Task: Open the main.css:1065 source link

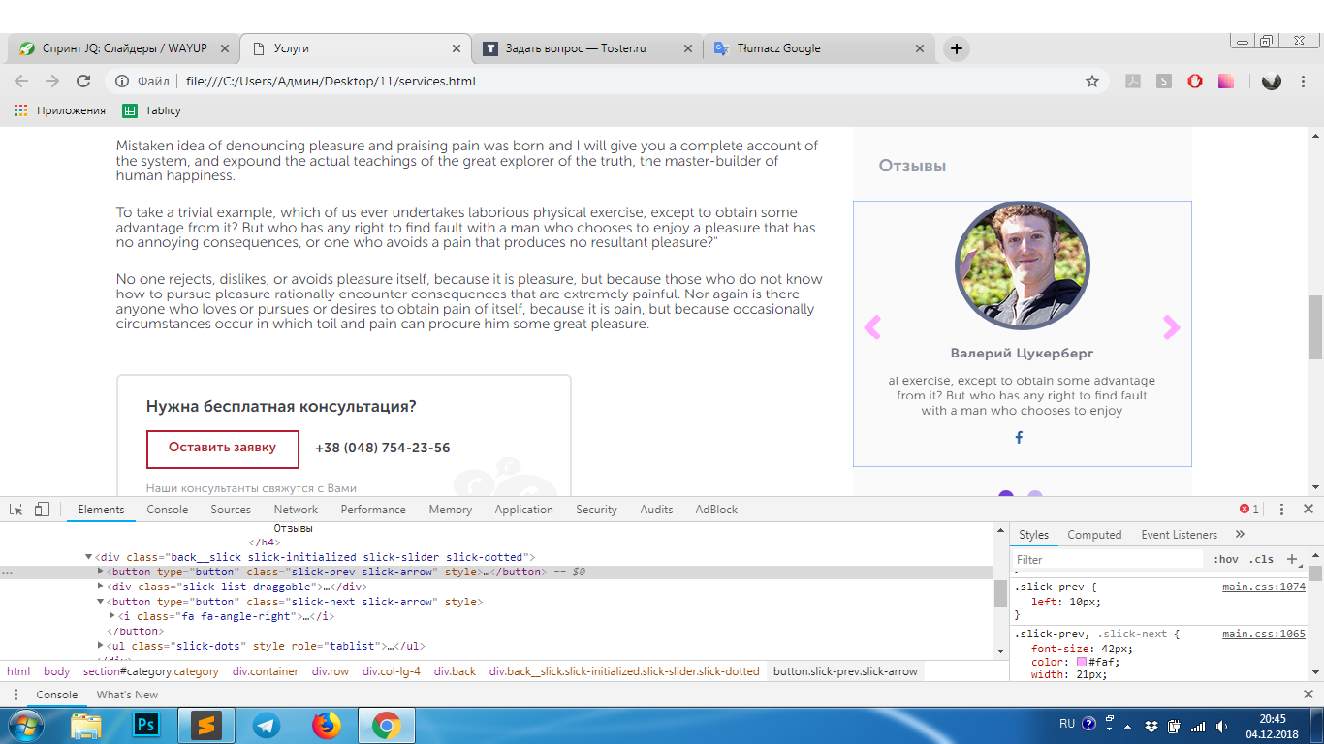Action: tap(1264, 635)
